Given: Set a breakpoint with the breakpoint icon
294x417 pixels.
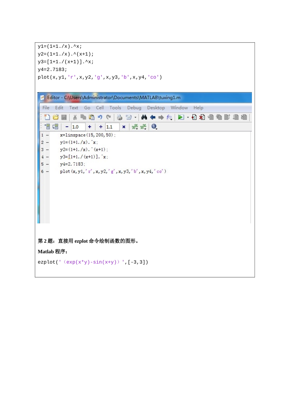Looking at the screenshot, I should (x=194, y=117).
